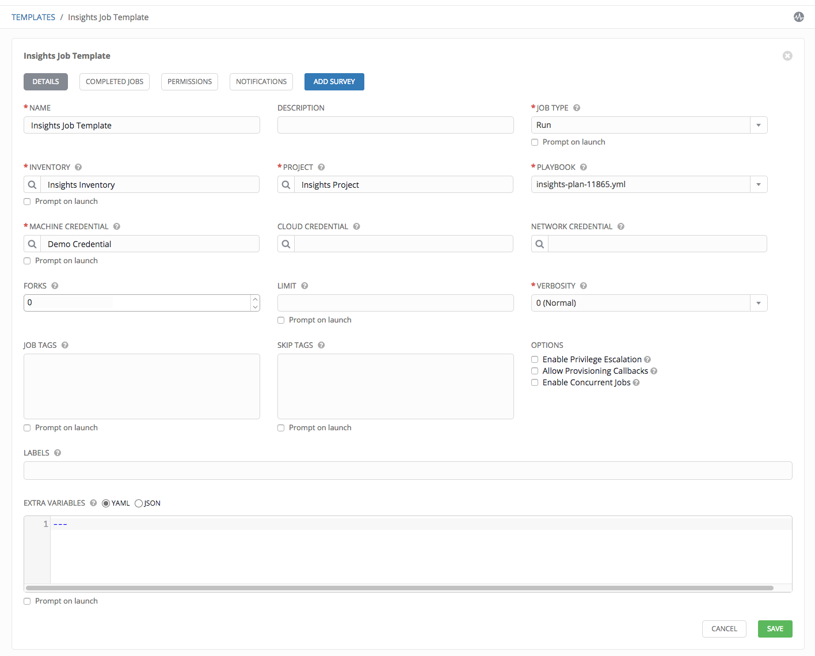
Task: Click the Cloud Credential text field
Action: click(x=403, y=244)
